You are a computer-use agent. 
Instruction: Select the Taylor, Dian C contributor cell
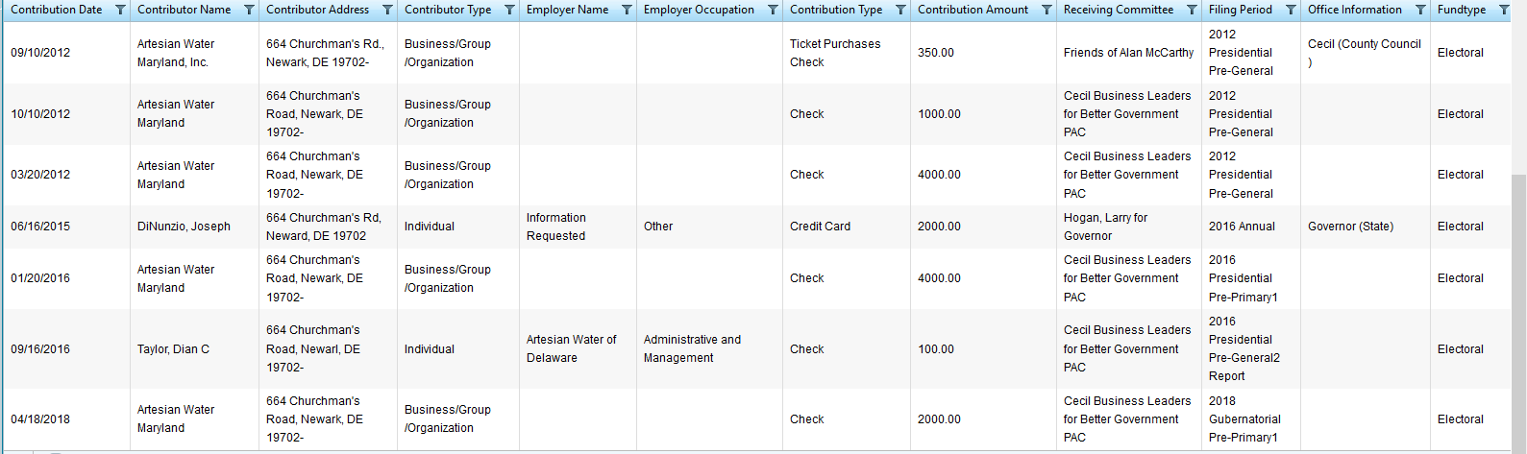[173, 349]
